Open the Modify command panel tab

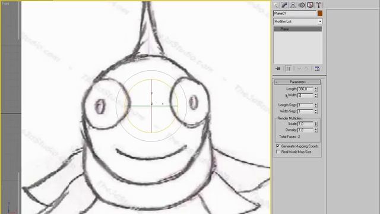pos(284,5)
